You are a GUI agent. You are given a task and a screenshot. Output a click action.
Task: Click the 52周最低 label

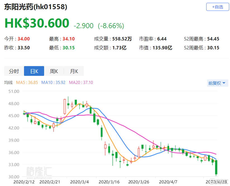click(x=194, y=48)
